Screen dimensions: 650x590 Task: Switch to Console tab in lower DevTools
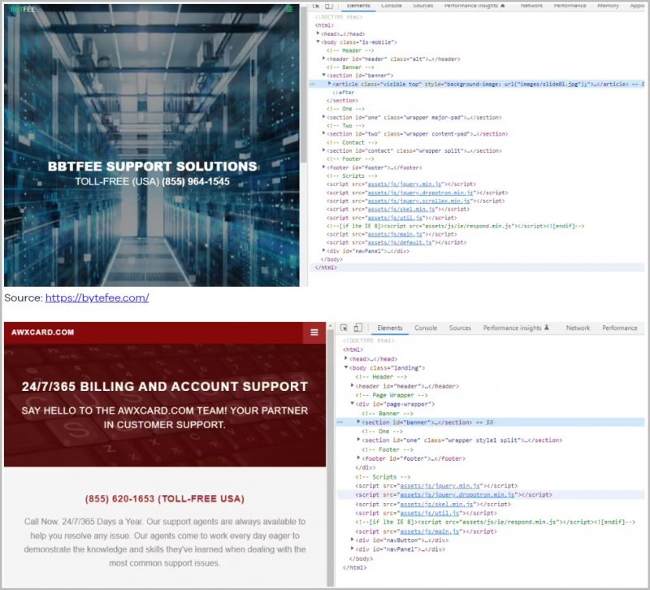pos(426,328)
